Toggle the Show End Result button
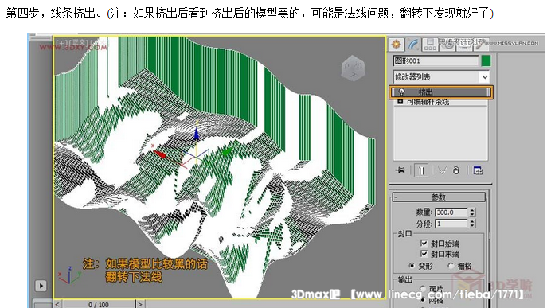 (421, 170)
